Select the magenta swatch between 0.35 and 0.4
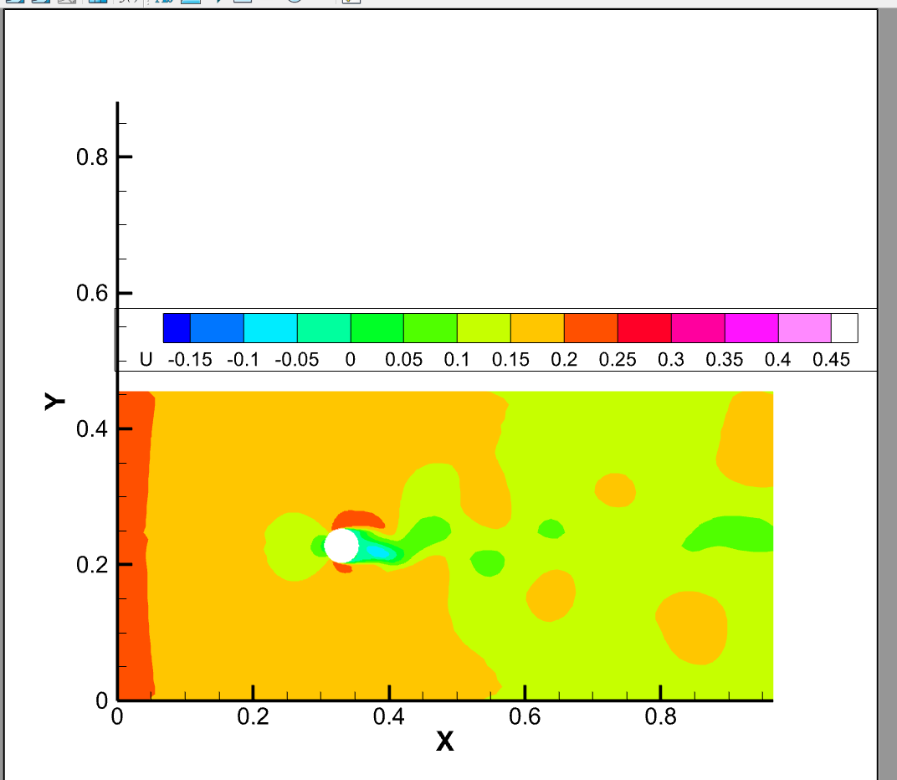 coord(751,328)
